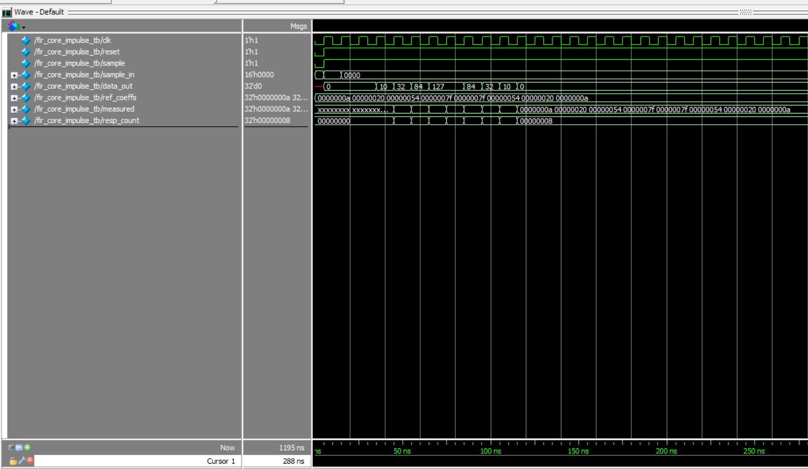
Task: Click the Cursor 1 name field
Action: click(220, 461)
